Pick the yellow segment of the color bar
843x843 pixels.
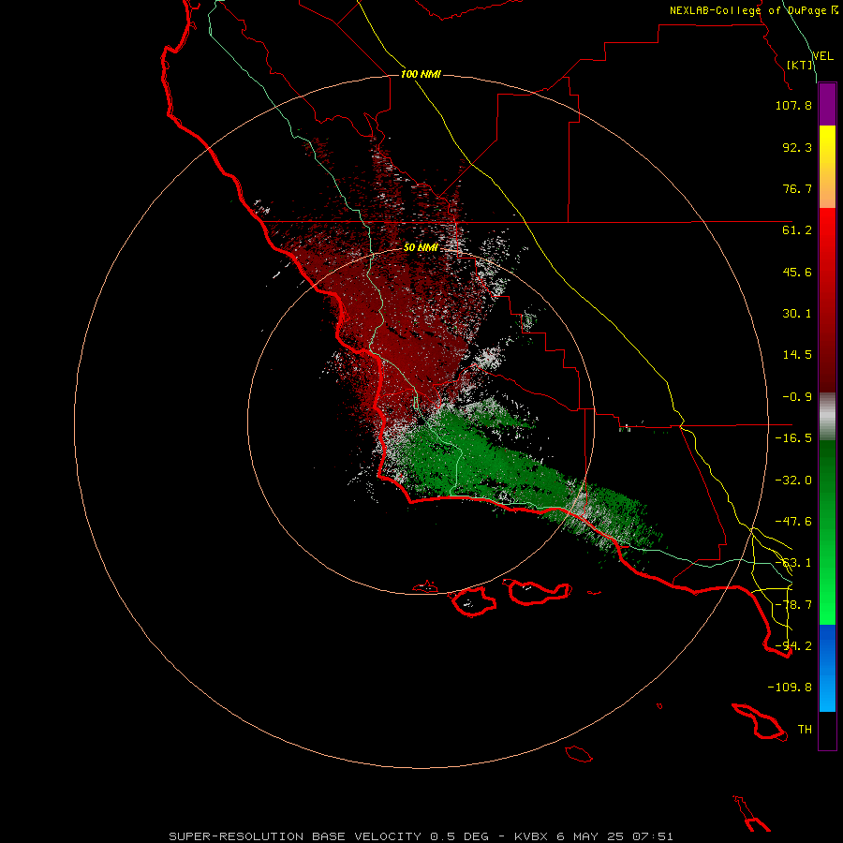(x=827, y=140)
